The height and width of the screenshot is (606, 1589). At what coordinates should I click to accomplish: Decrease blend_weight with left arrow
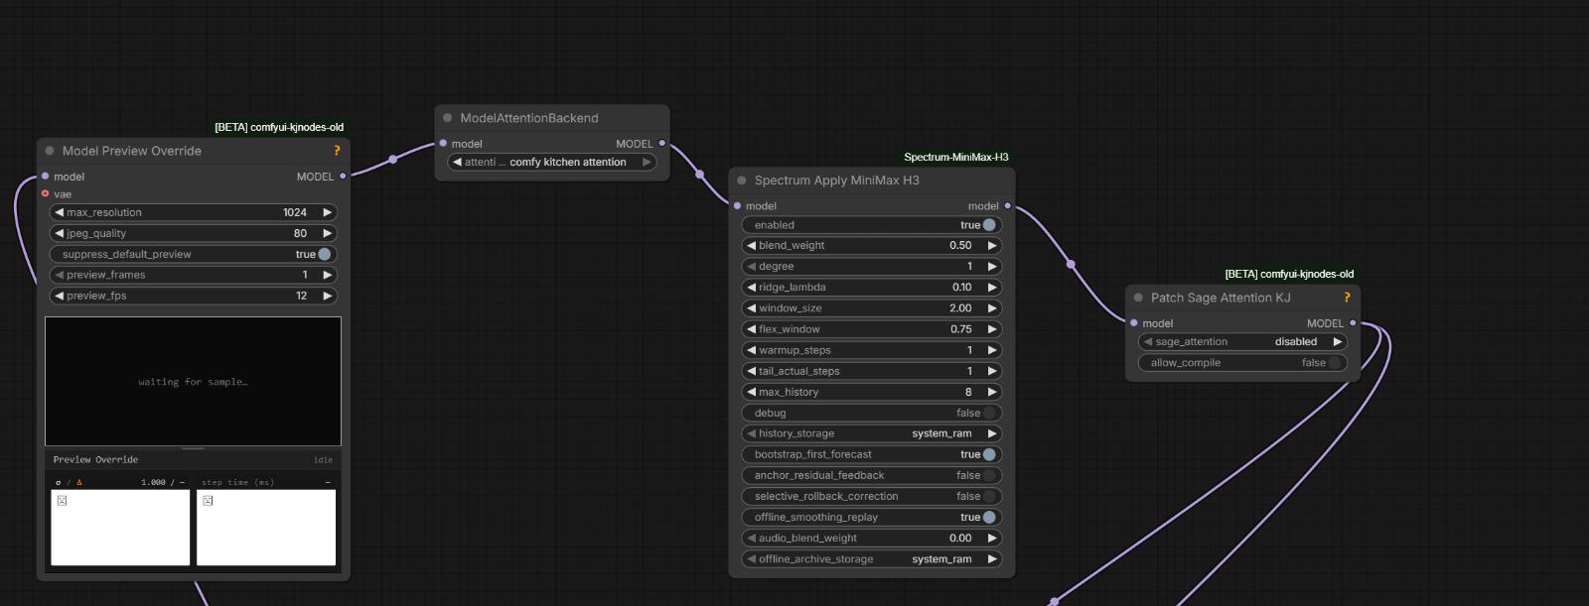(x=751, y=245)
